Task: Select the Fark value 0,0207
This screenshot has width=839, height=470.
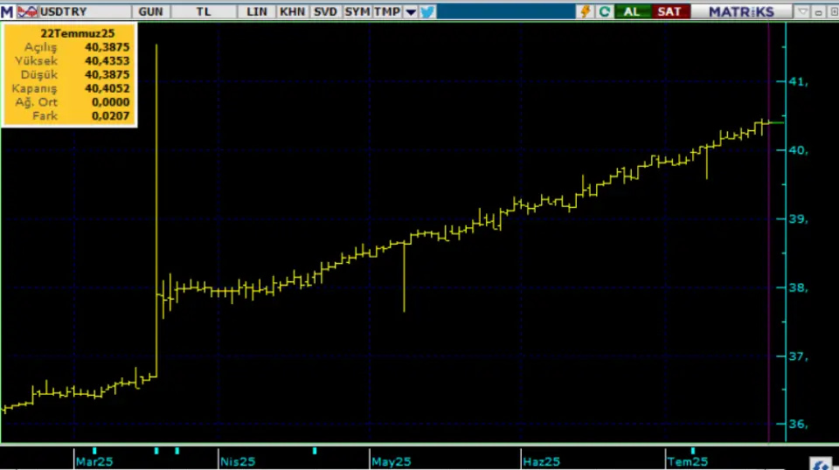Action: click(x=110, y=116)
